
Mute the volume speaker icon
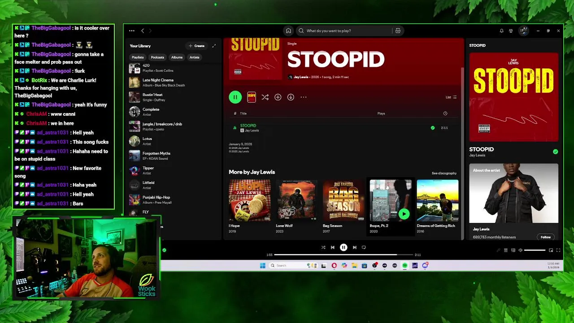[520, 250]
